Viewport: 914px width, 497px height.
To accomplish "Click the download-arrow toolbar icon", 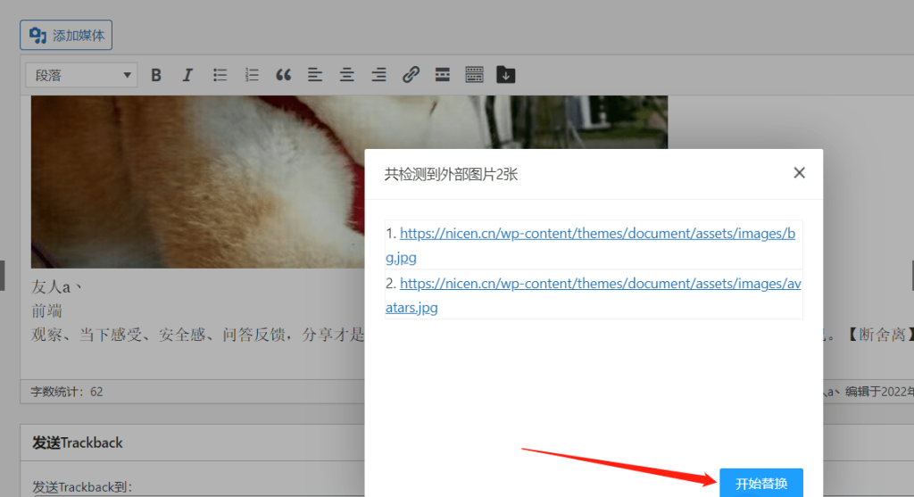I will [506, 75].
